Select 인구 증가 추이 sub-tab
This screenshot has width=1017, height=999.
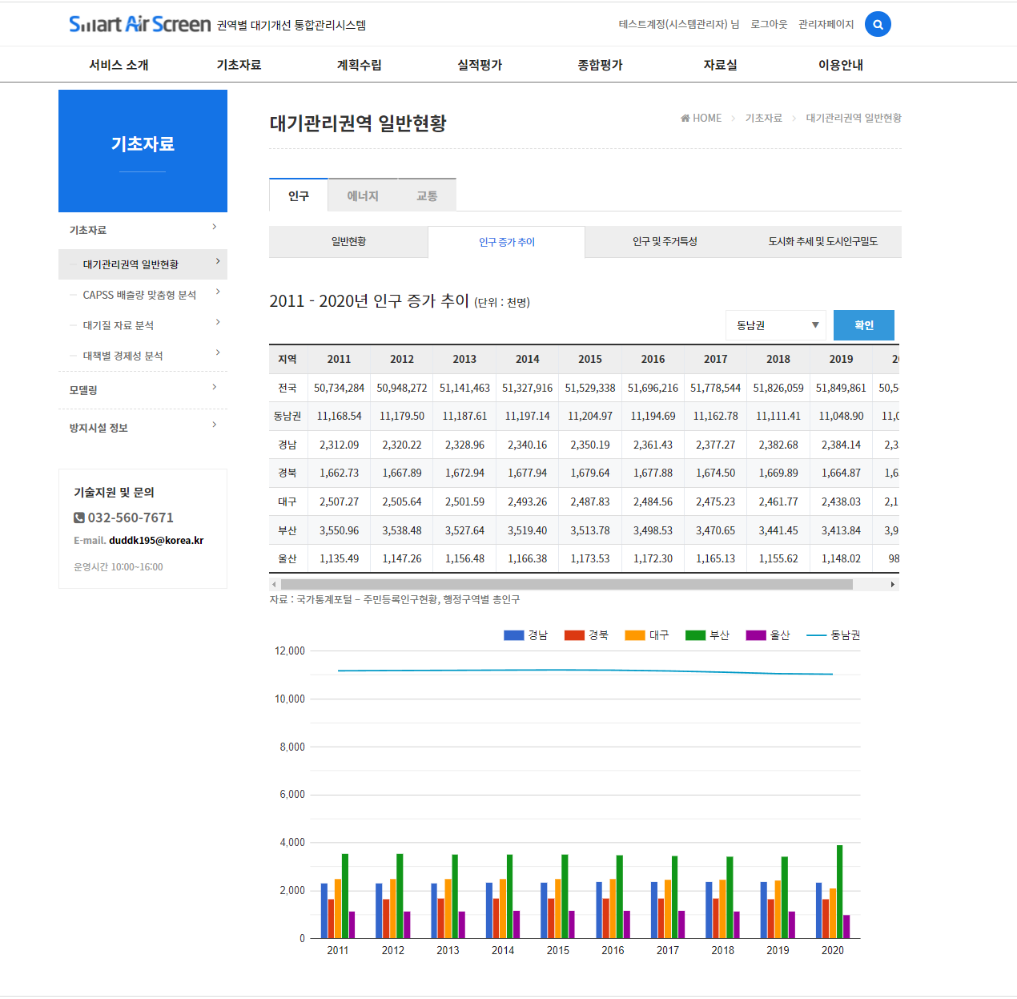tap(507, 242)
